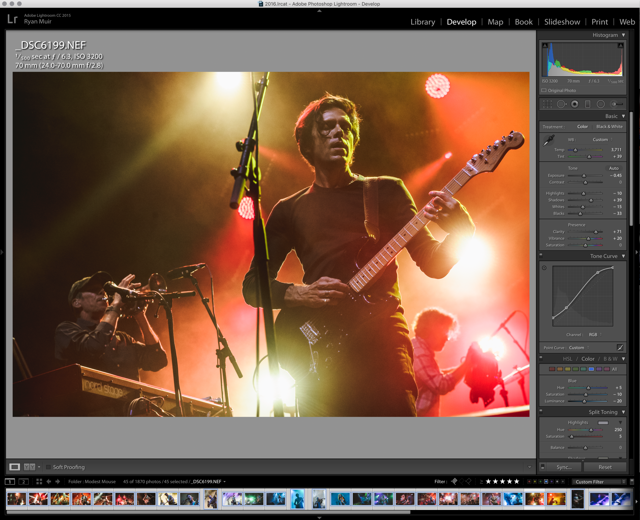Screen dimensions: 640x520
Task: Show All colors in the HSL panel
Action: [614, 369]
